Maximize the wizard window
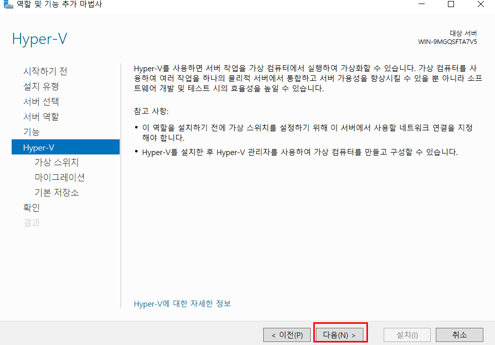495x345 pixels. [451, 4]
